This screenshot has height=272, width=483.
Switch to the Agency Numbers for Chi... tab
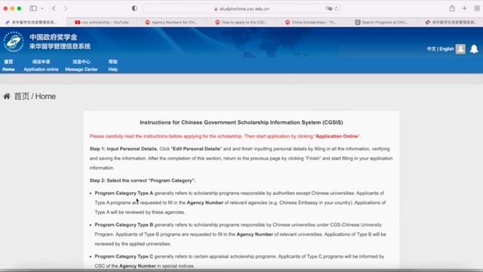[171, 22]
